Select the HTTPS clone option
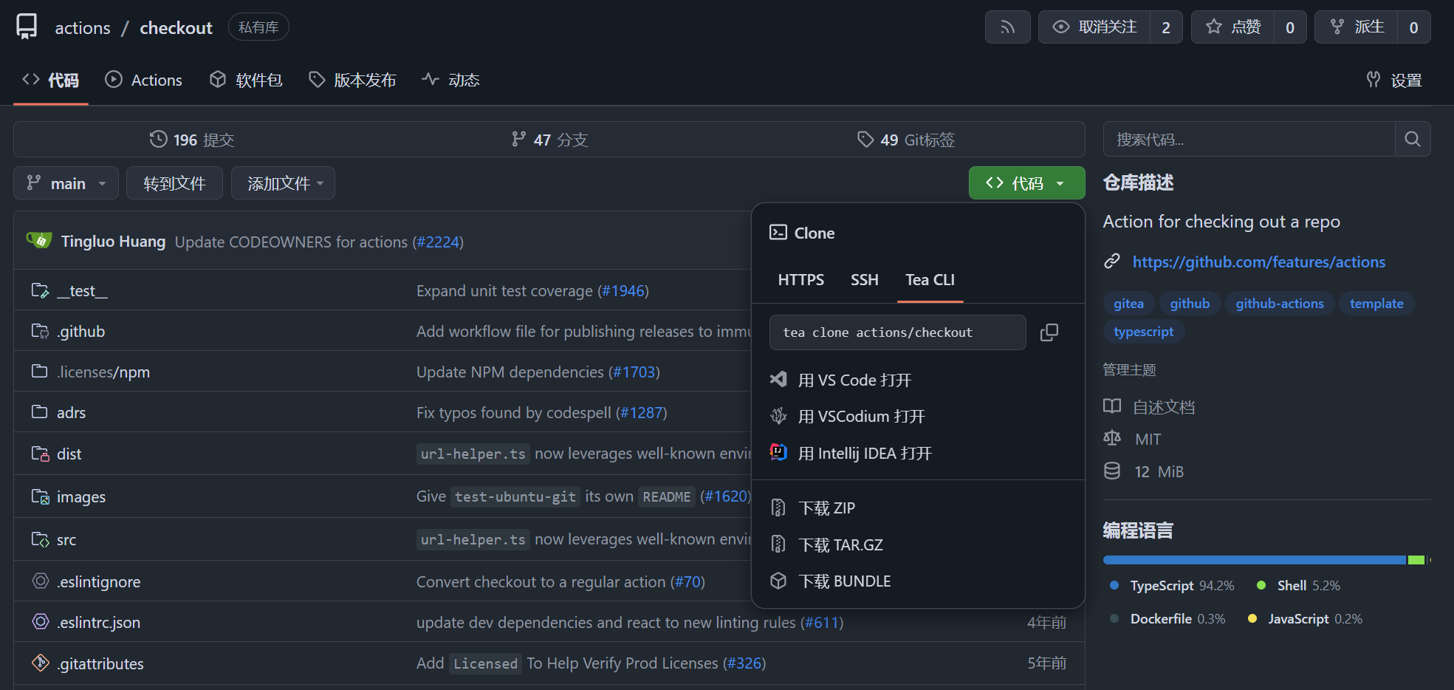1454x690 pixels. coord(800,280)
